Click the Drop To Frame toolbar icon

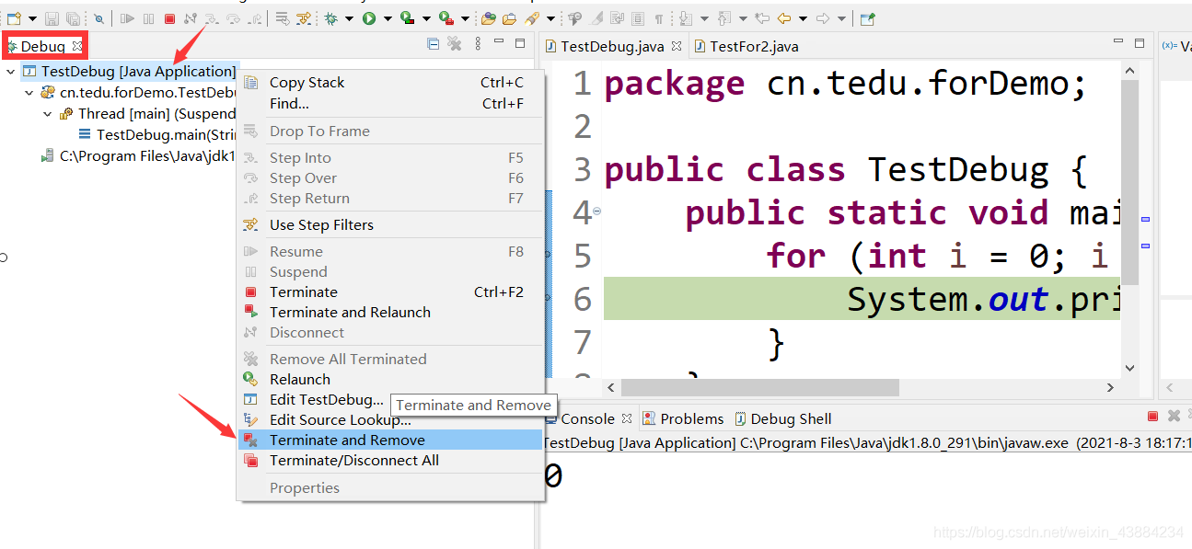282,18
